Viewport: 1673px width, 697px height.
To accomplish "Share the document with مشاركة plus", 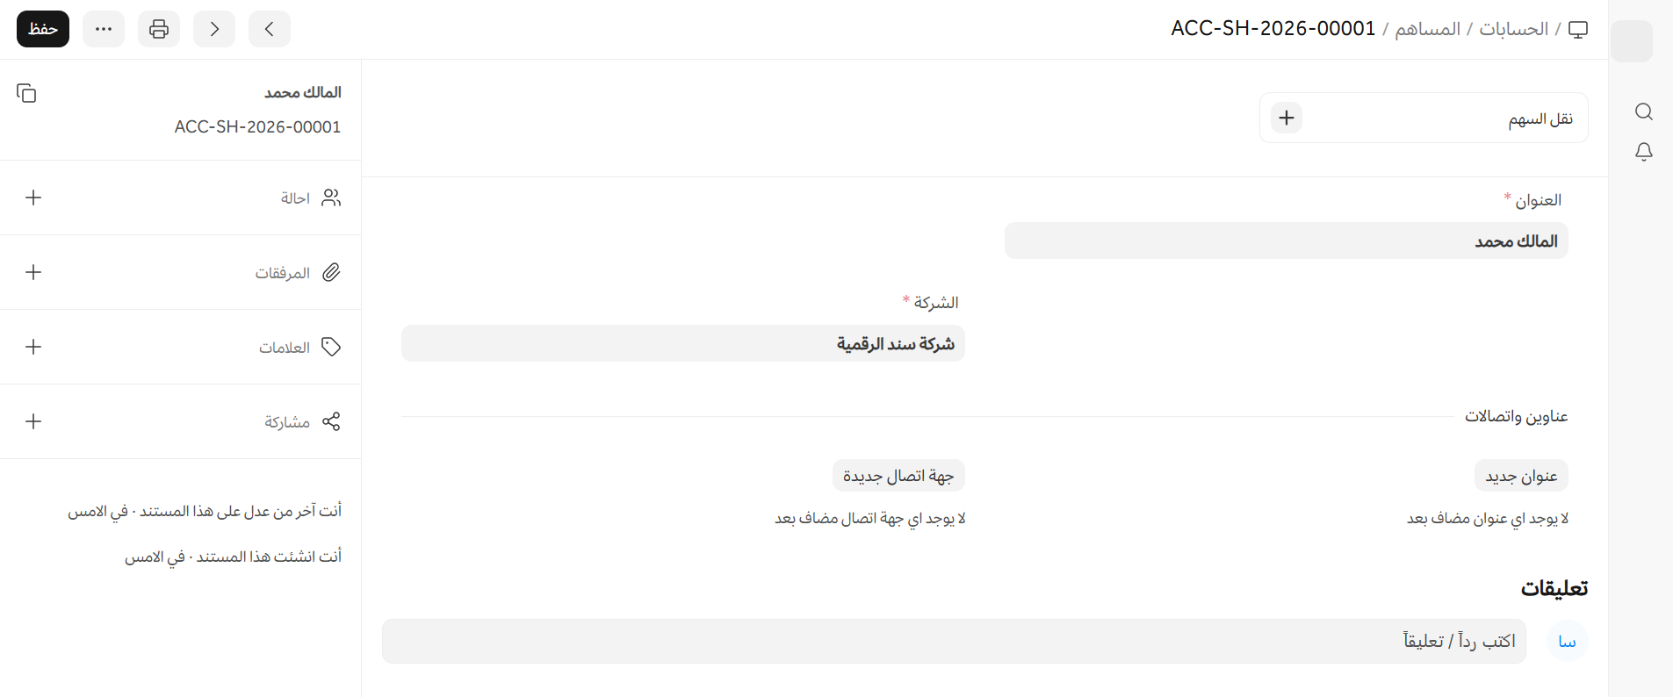I will click(x=33, y=421).
